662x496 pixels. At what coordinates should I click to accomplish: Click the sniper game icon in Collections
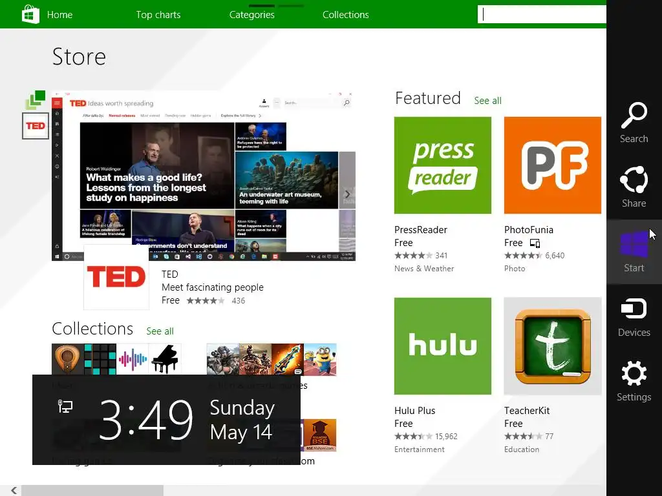tap(222, 359)
